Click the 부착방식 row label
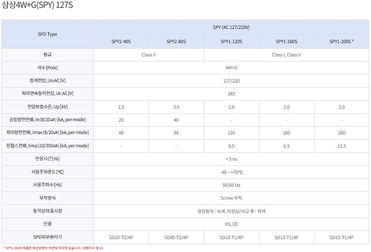The image size is (371, 252). (48, 198)
